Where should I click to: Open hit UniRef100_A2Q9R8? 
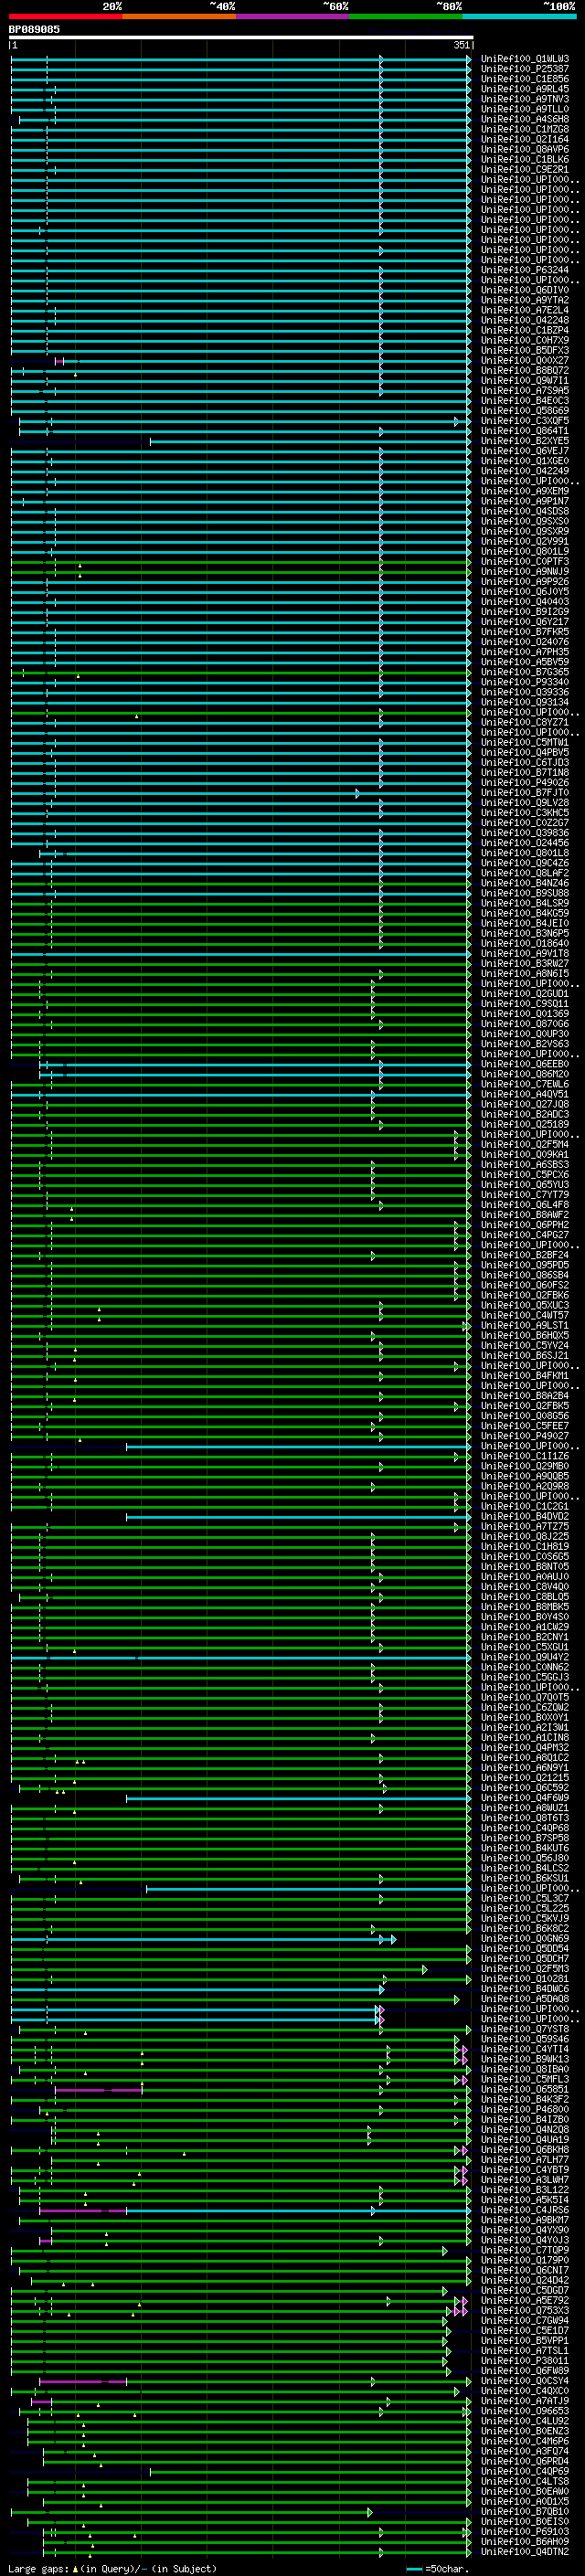tap(525, 1486)
